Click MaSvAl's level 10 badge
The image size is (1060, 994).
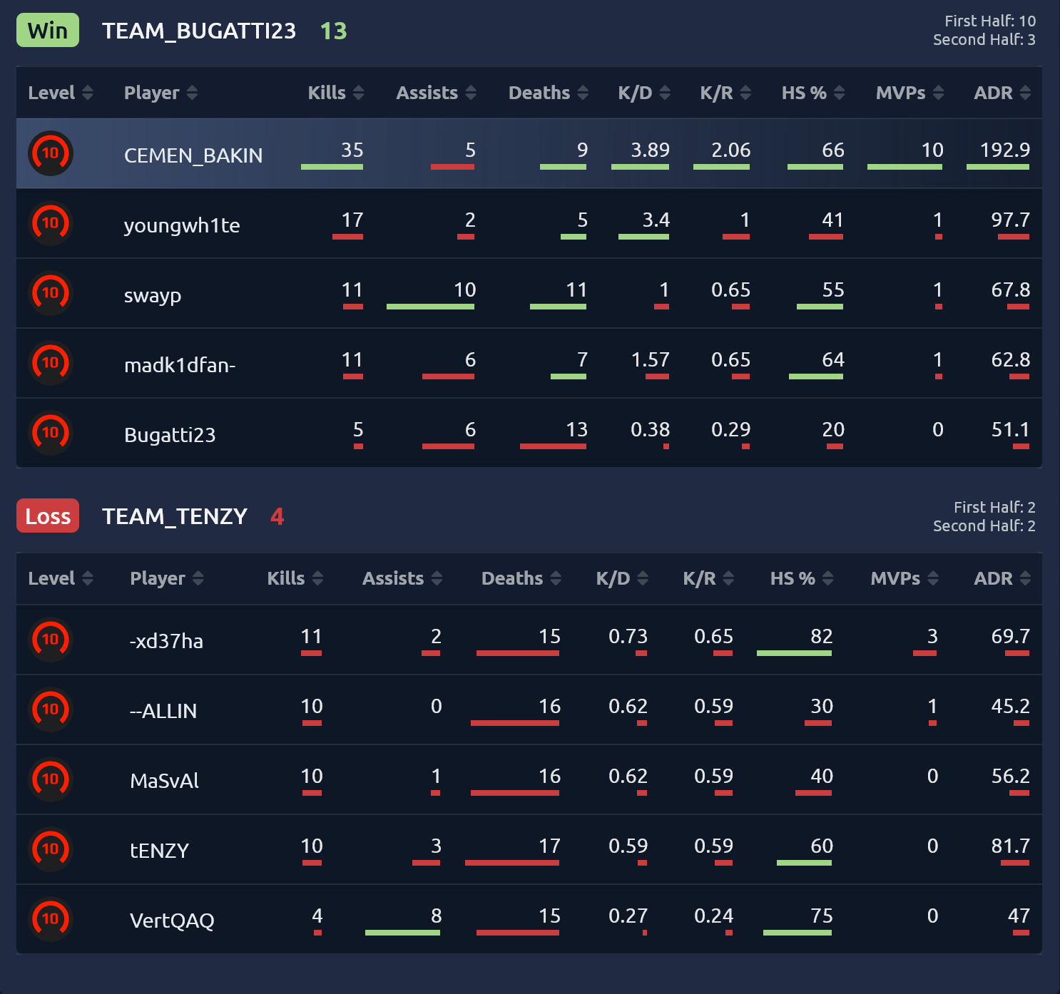51,779
